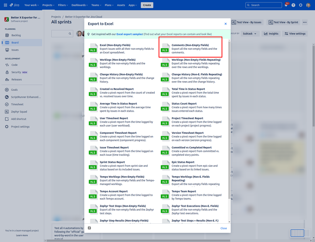Expand the Dashboards menu
Screen dimensions: 315x242
click(79, 5)
